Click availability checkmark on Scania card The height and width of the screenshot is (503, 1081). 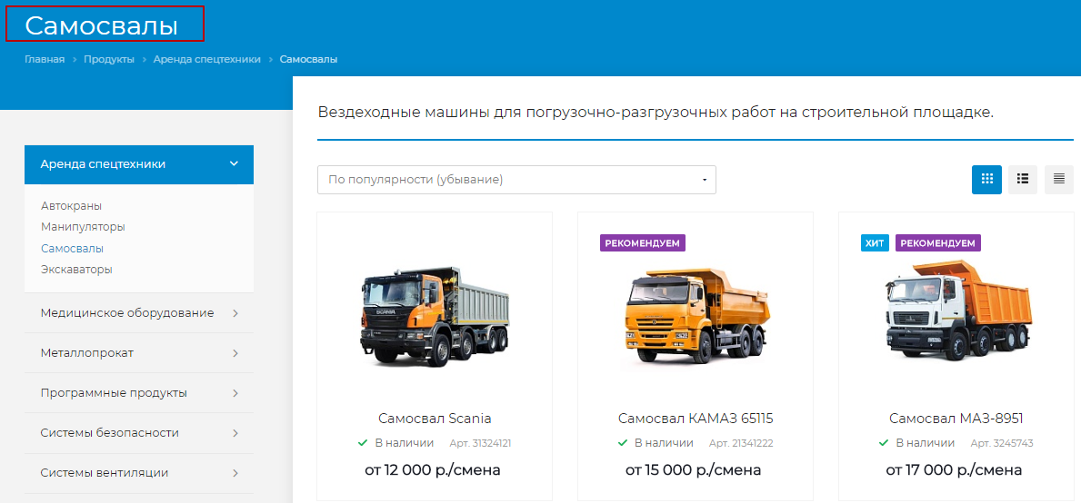[363, 443]
